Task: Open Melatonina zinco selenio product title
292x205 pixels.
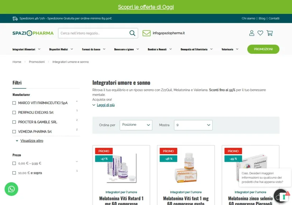Action: pyautogui.click(x=250, y=201)
